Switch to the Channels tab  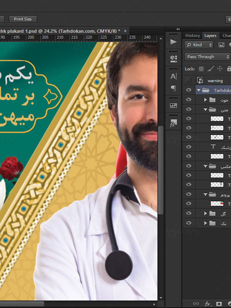click(x=226, y=36)
